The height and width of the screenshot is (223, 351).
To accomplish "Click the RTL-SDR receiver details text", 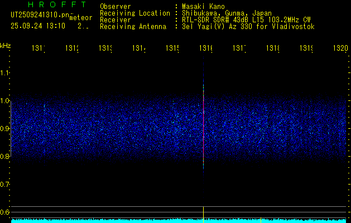I will 242,20.
